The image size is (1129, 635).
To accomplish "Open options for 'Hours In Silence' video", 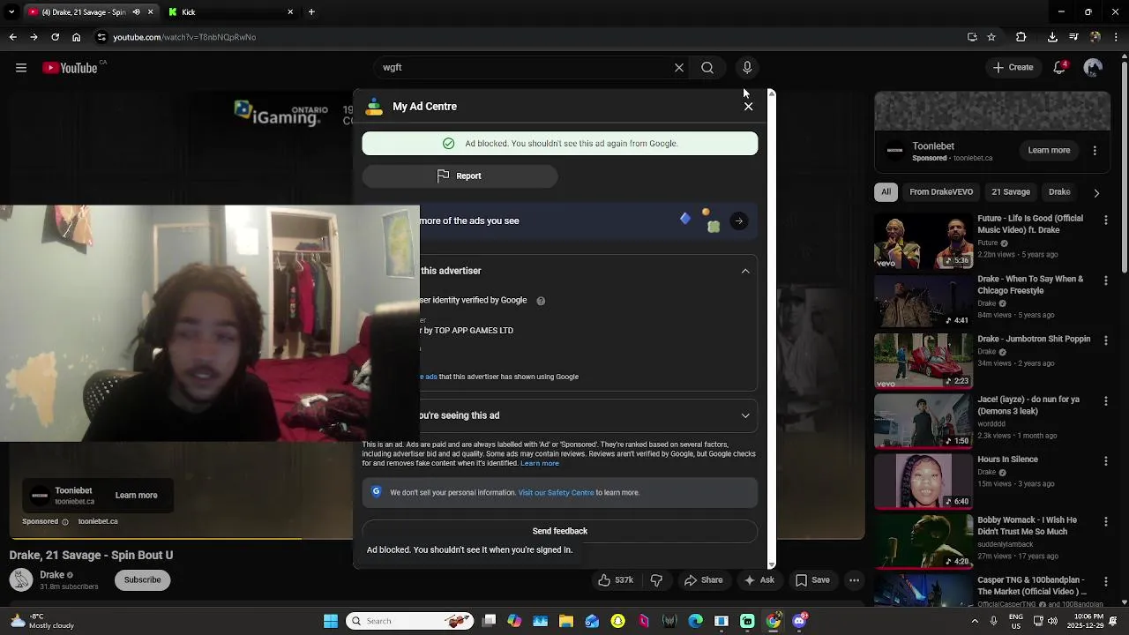I will (x=1106, y=460).
